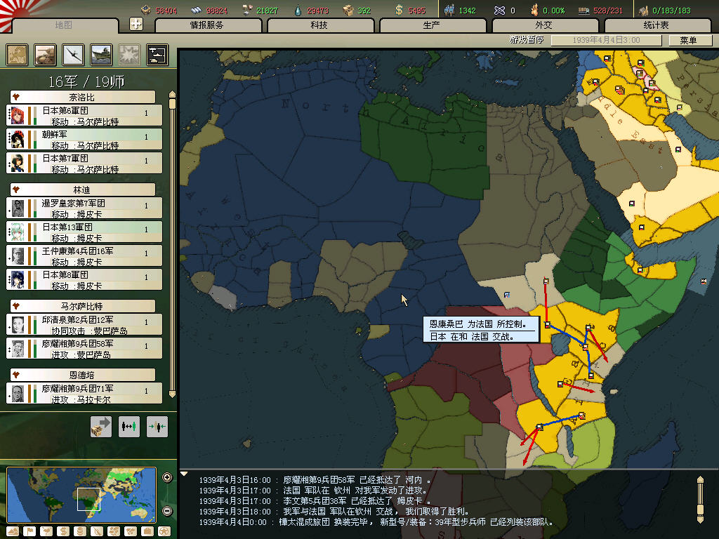719x539 pixels.
Task: Click the dissent flame icon
Action: point(534,10)
